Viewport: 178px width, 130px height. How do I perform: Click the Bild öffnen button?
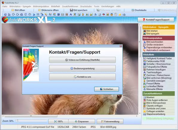[x=18, y=10]
